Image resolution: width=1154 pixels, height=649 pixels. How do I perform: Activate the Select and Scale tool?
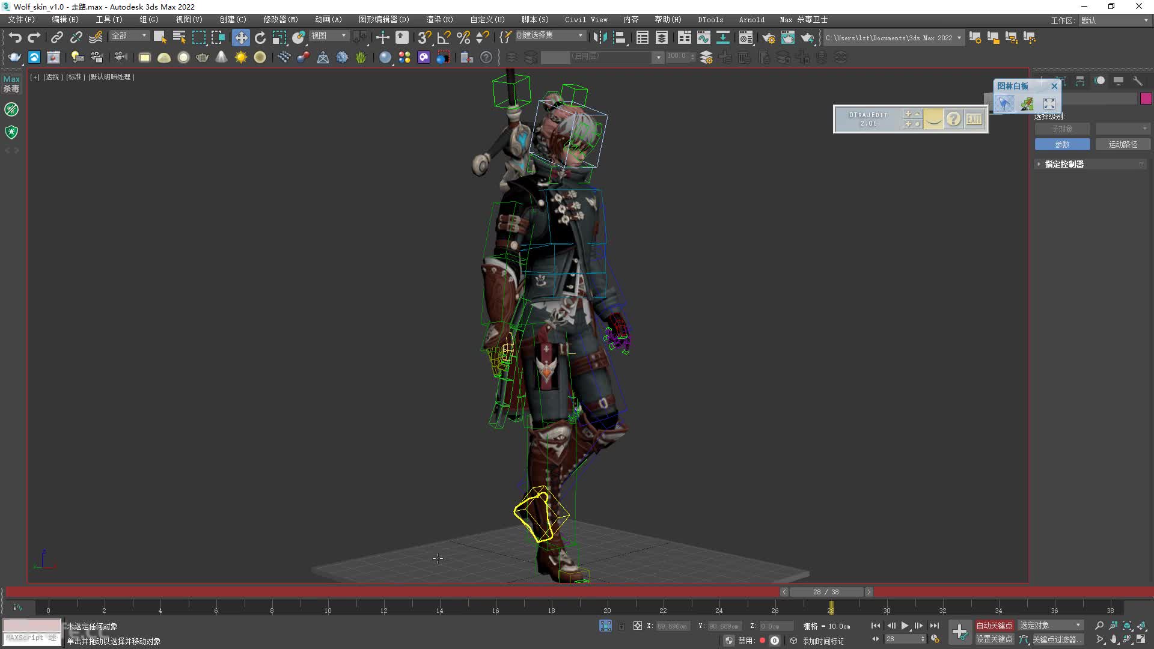pyautogui.click(x=279, y=37)
